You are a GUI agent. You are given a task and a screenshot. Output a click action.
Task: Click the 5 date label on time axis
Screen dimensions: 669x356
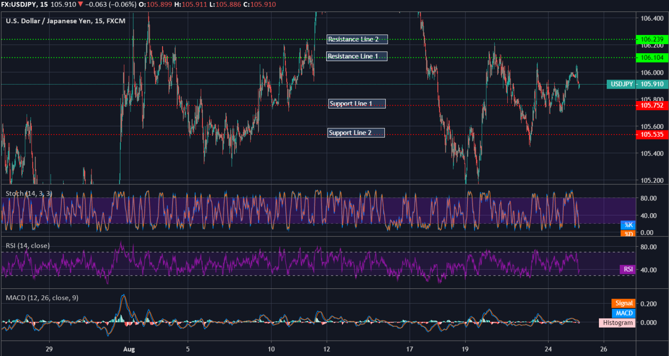click(x=188, y=349)
